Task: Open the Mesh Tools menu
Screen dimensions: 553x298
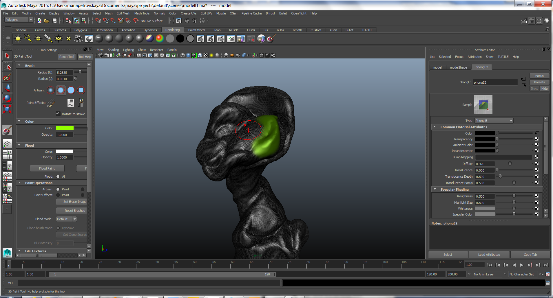Action: 142,13
